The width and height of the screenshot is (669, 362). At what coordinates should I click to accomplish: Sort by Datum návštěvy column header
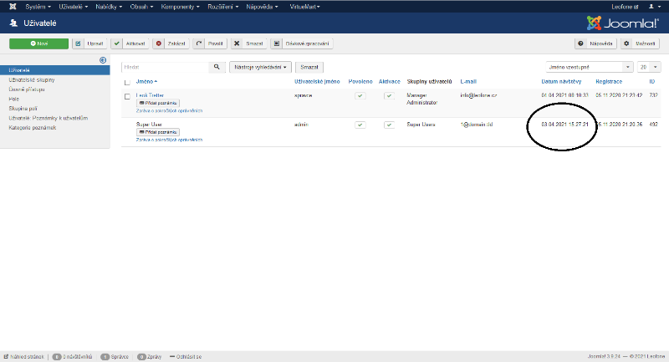[x=561, y=81]
